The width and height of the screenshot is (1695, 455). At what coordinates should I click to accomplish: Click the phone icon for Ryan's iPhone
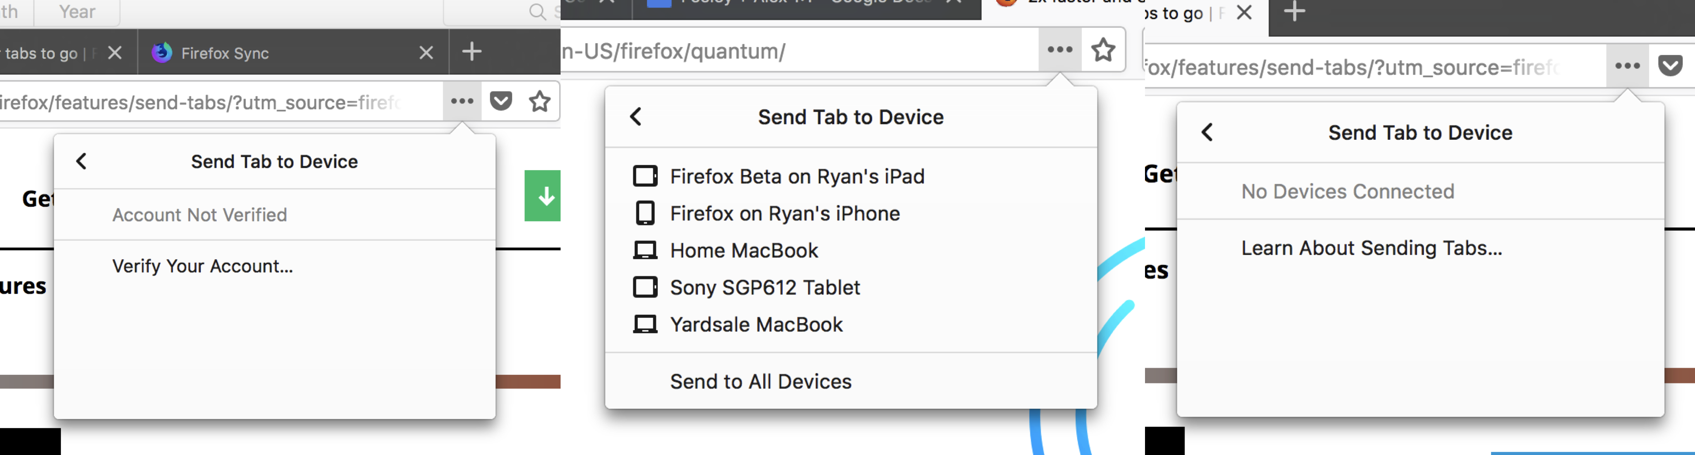645,213
